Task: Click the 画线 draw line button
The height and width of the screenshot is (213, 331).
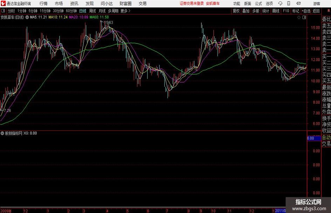Action: [276, 11]
